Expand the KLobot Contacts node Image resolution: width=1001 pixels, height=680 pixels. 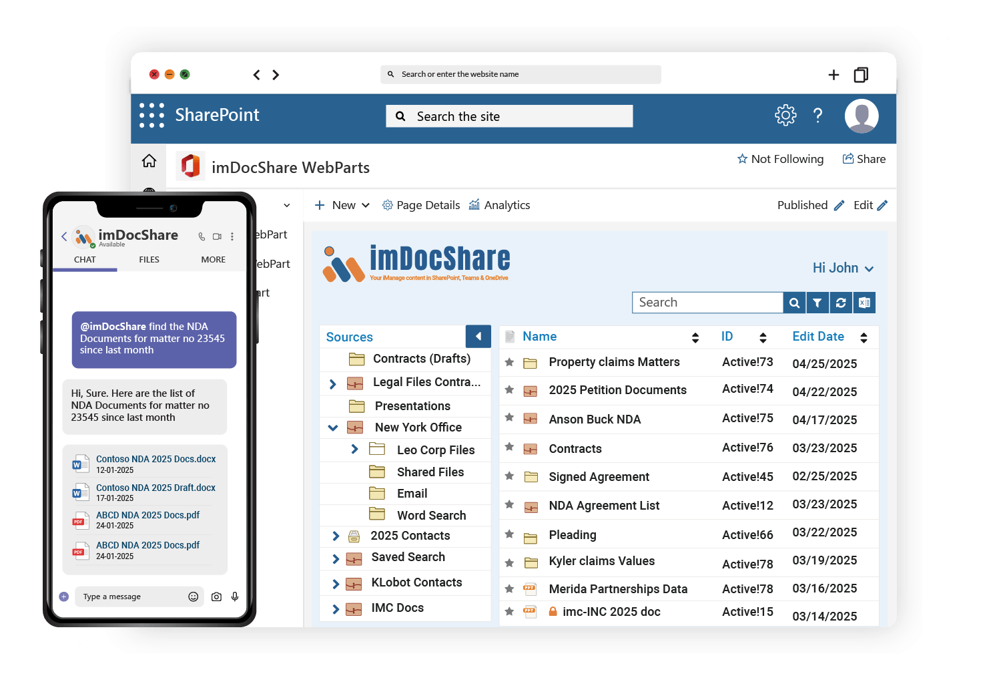336,584
